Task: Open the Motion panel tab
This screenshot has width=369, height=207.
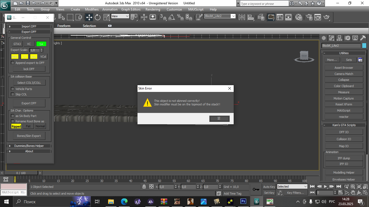Action: coord(347,38)
